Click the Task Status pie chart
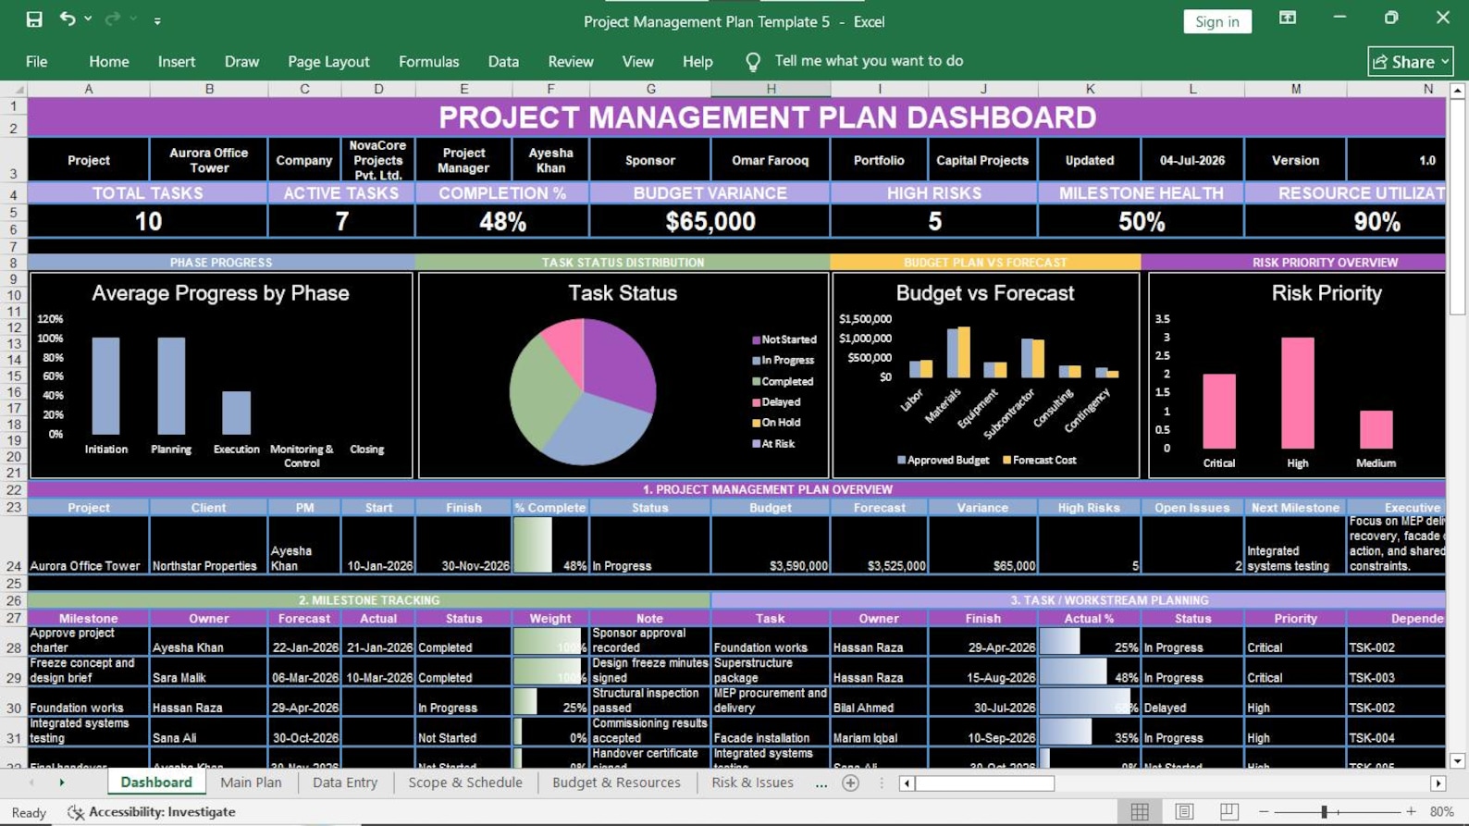Image resolution: width=1469 pixels, height=826 pixels. click(583, 391)
